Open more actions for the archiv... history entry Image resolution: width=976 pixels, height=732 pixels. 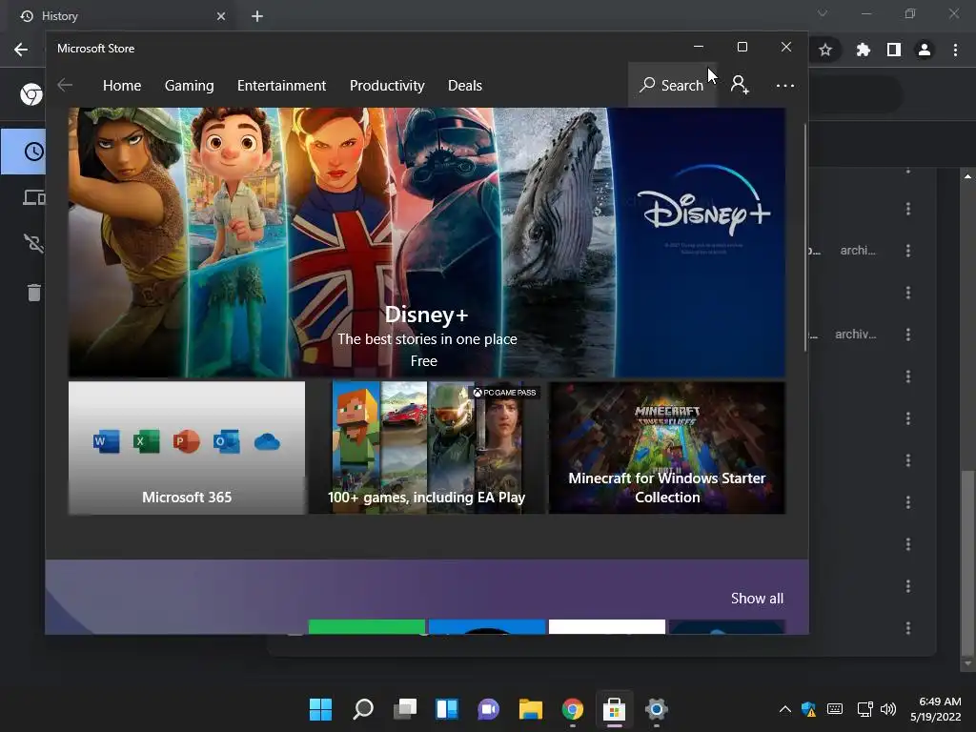pyautogui.click(x=908, y=335)
